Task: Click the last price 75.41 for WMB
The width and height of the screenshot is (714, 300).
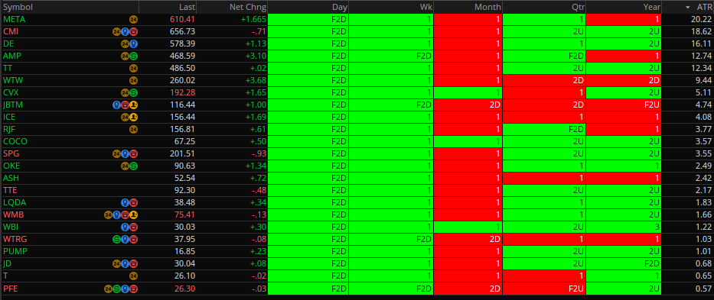Action: 184,215
